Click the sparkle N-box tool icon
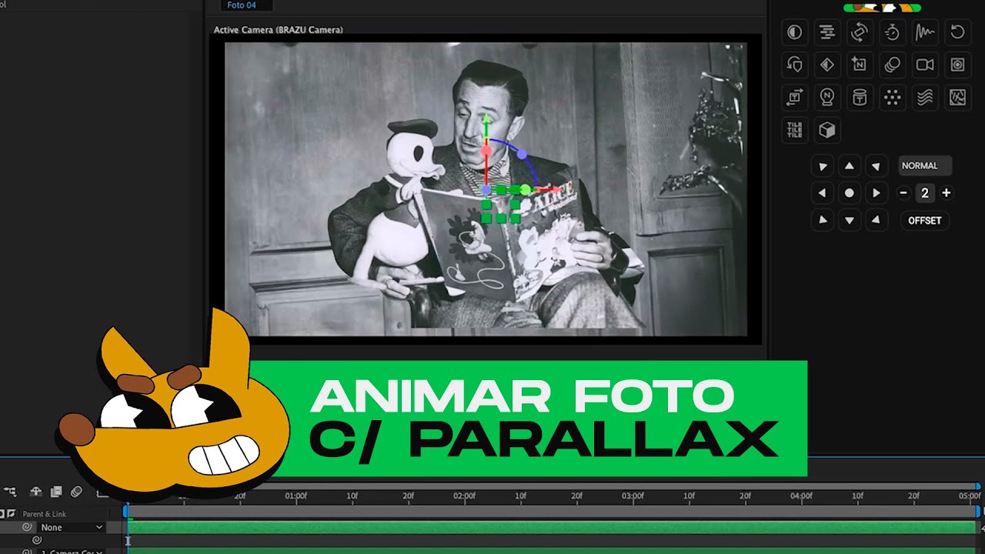 (860, 65)
